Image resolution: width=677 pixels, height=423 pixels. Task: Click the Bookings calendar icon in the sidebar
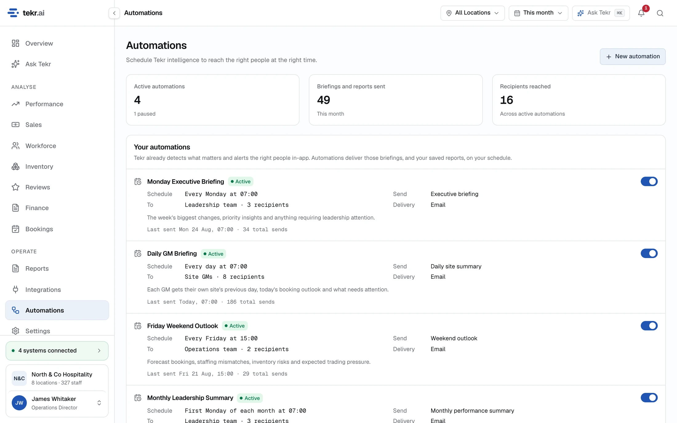(x=16, y=229)
